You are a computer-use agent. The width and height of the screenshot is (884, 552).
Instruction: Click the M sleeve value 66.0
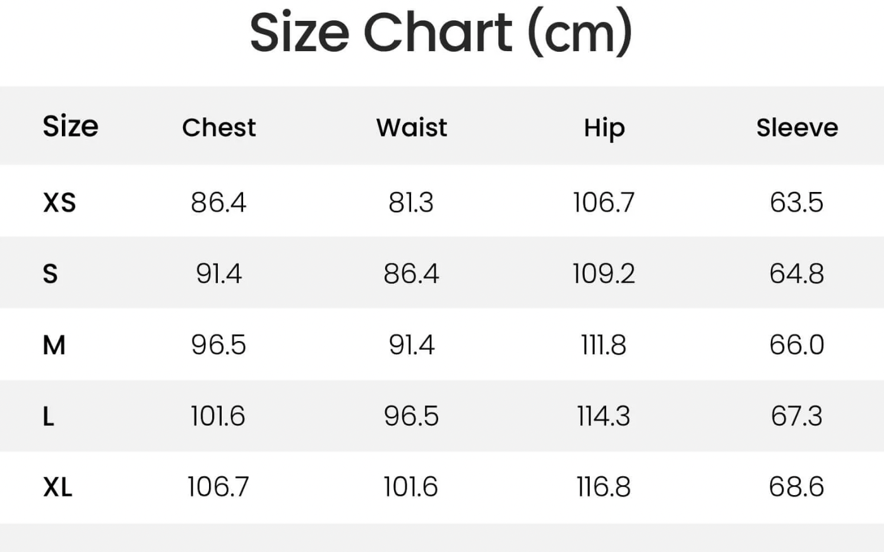pos(796,345)
